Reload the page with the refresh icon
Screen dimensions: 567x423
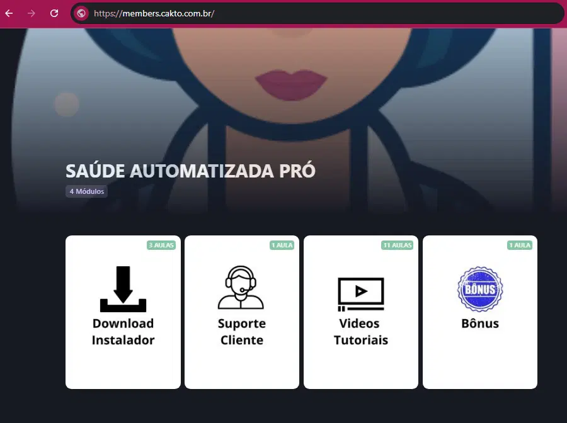click(x=54, y=13)
